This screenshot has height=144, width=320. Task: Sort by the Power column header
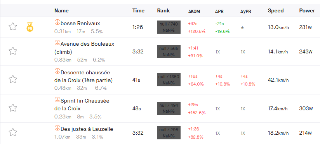click(307, 10)
